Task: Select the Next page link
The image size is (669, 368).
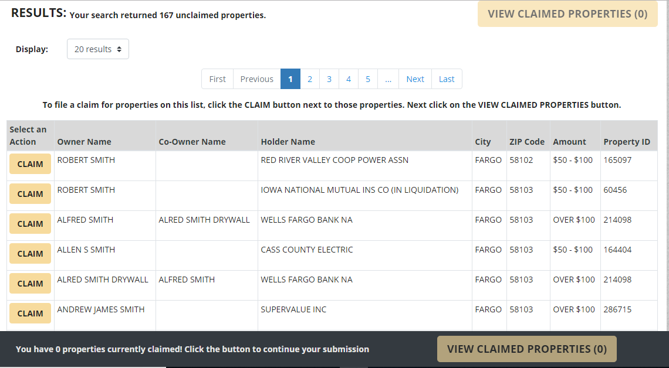Action: tap(415, 79)
